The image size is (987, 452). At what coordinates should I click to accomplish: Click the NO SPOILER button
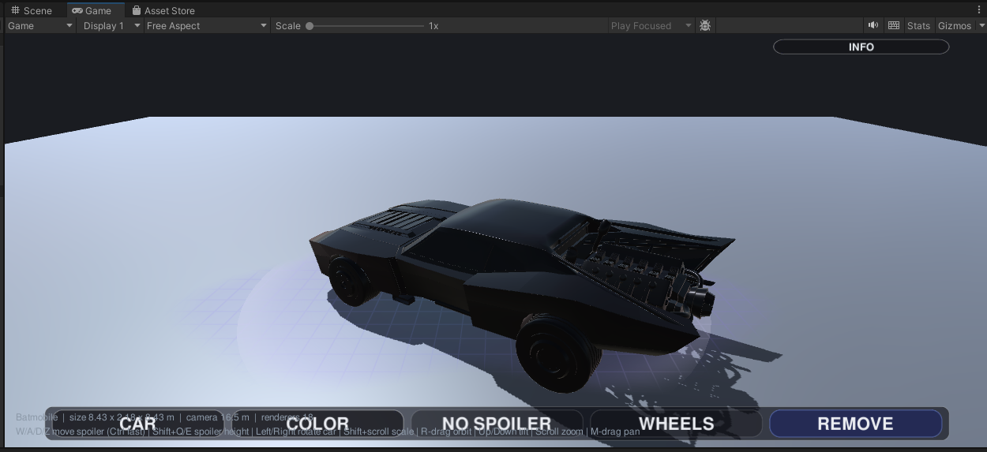click(497, 424)
